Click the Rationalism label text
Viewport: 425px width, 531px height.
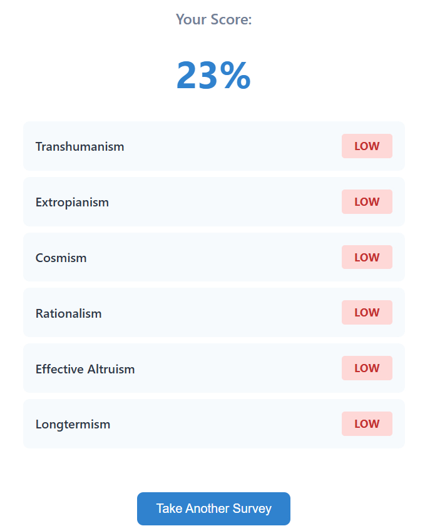[x=68, y=313]
